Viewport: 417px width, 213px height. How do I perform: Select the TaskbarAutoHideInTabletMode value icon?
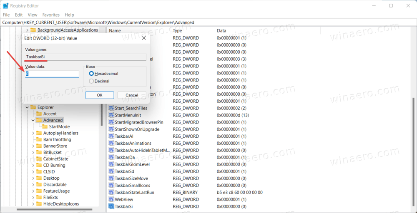coord(111,151)
